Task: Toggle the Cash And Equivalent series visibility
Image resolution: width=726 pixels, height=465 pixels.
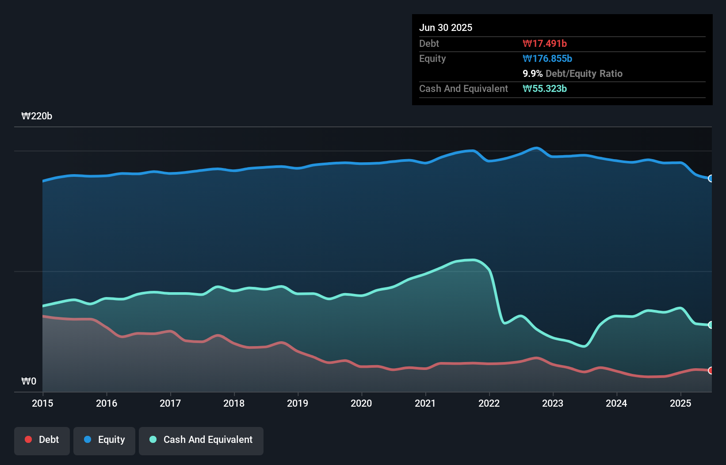Action: click(x=201, y=440)
